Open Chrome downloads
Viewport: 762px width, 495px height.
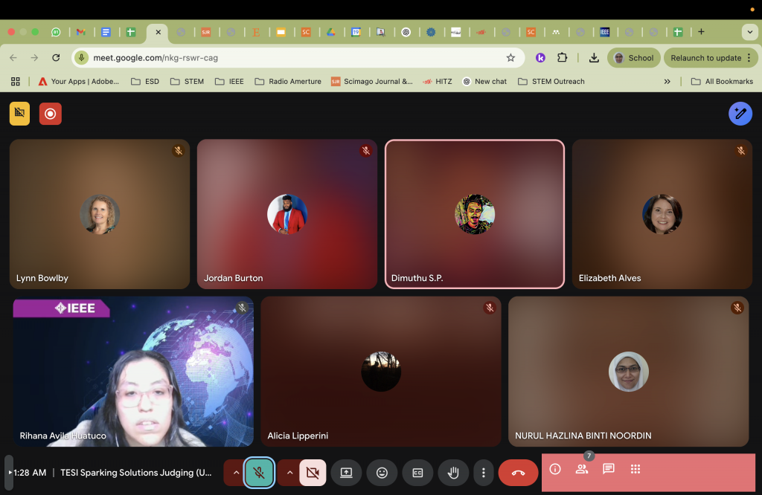594,58
